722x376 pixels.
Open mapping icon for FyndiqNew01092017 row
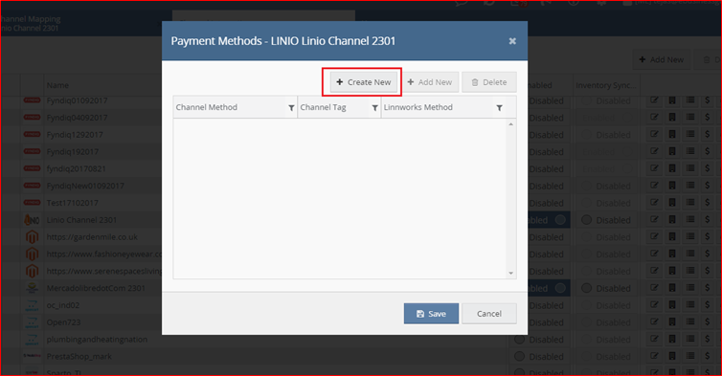point(672,186)
